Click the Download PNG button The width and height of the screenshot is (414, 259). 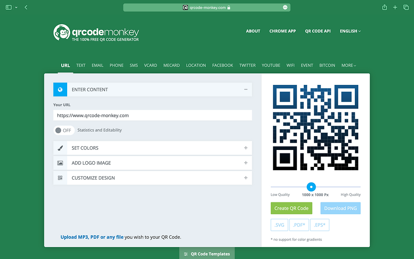[x=340, y=208]
